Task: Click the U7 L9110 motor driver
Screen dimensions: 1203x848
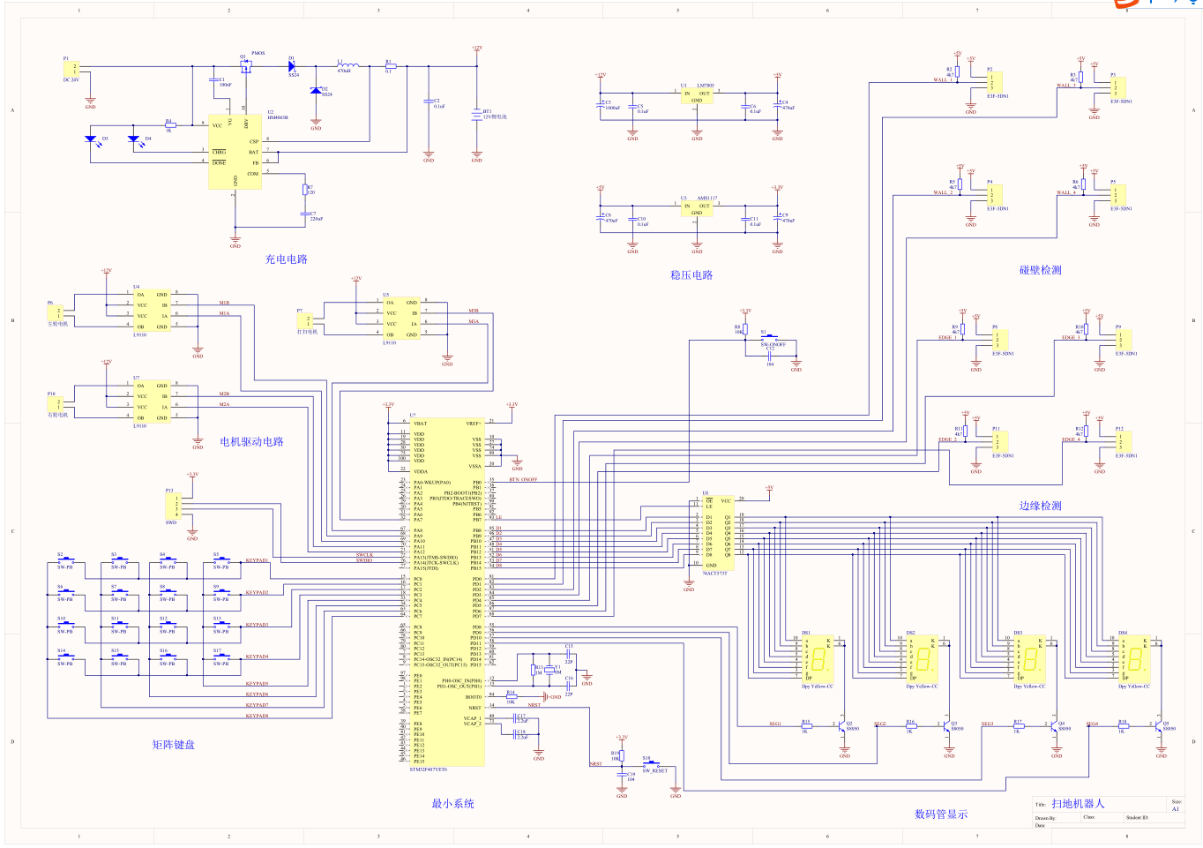Action: pos(152,401)
